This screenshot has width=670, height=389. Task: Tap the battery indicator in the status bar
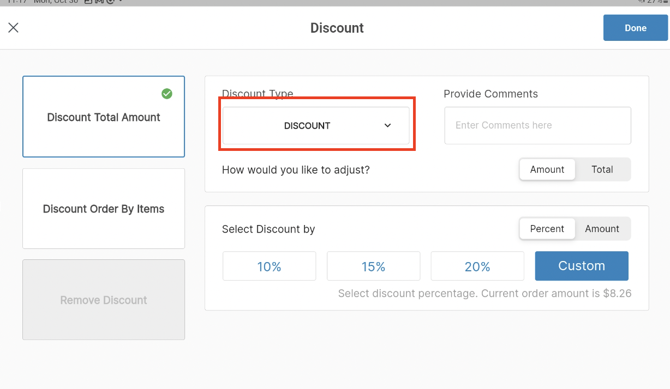(x=667, y=2)
